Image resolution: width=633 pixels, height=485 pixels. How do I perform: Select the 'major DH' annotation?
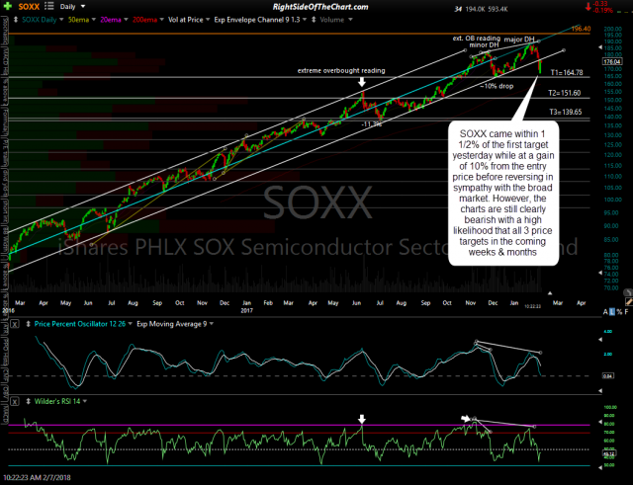pyautogui.click(x=518, y=40)
